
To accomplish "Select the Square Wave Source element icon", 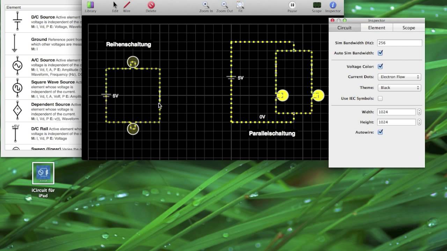I will point(17,88).
